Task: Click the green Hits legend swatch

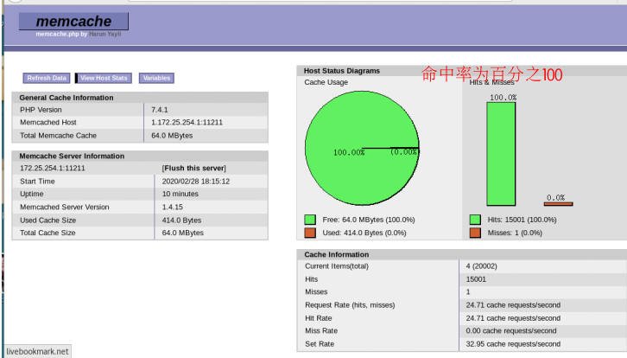Action: (x=475, y=220)
